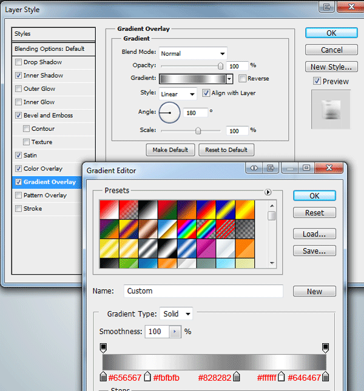
Task: Click the gradient preview bar in Gradient Overlay
Action: tap(192, 79)
